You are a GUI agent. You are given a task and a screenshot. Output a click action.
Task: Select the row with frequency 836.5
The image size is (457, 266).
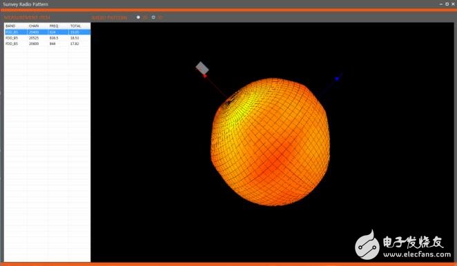[47, 38]
